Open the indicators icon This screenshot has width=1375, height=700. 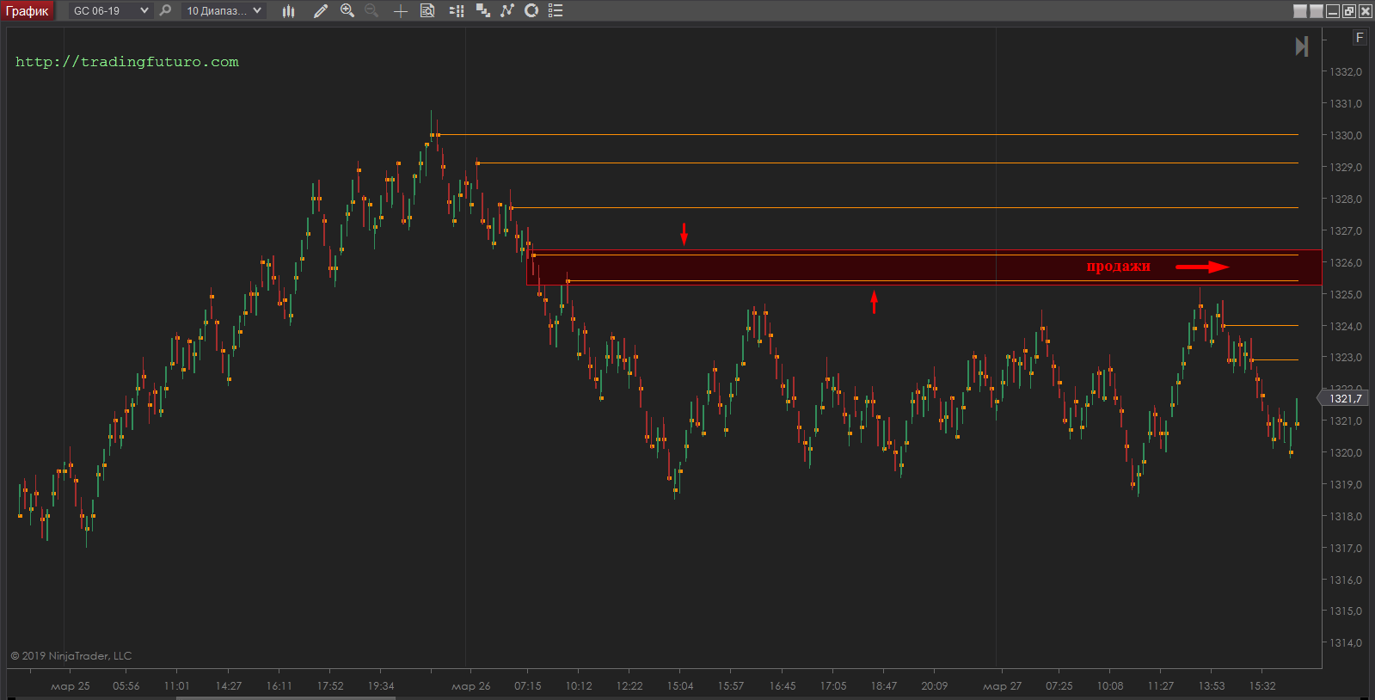click(x=507, y=11)
